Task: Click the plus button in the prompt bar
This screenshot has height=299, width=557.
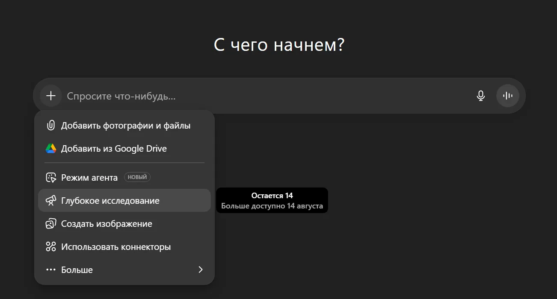Action: 51,96
